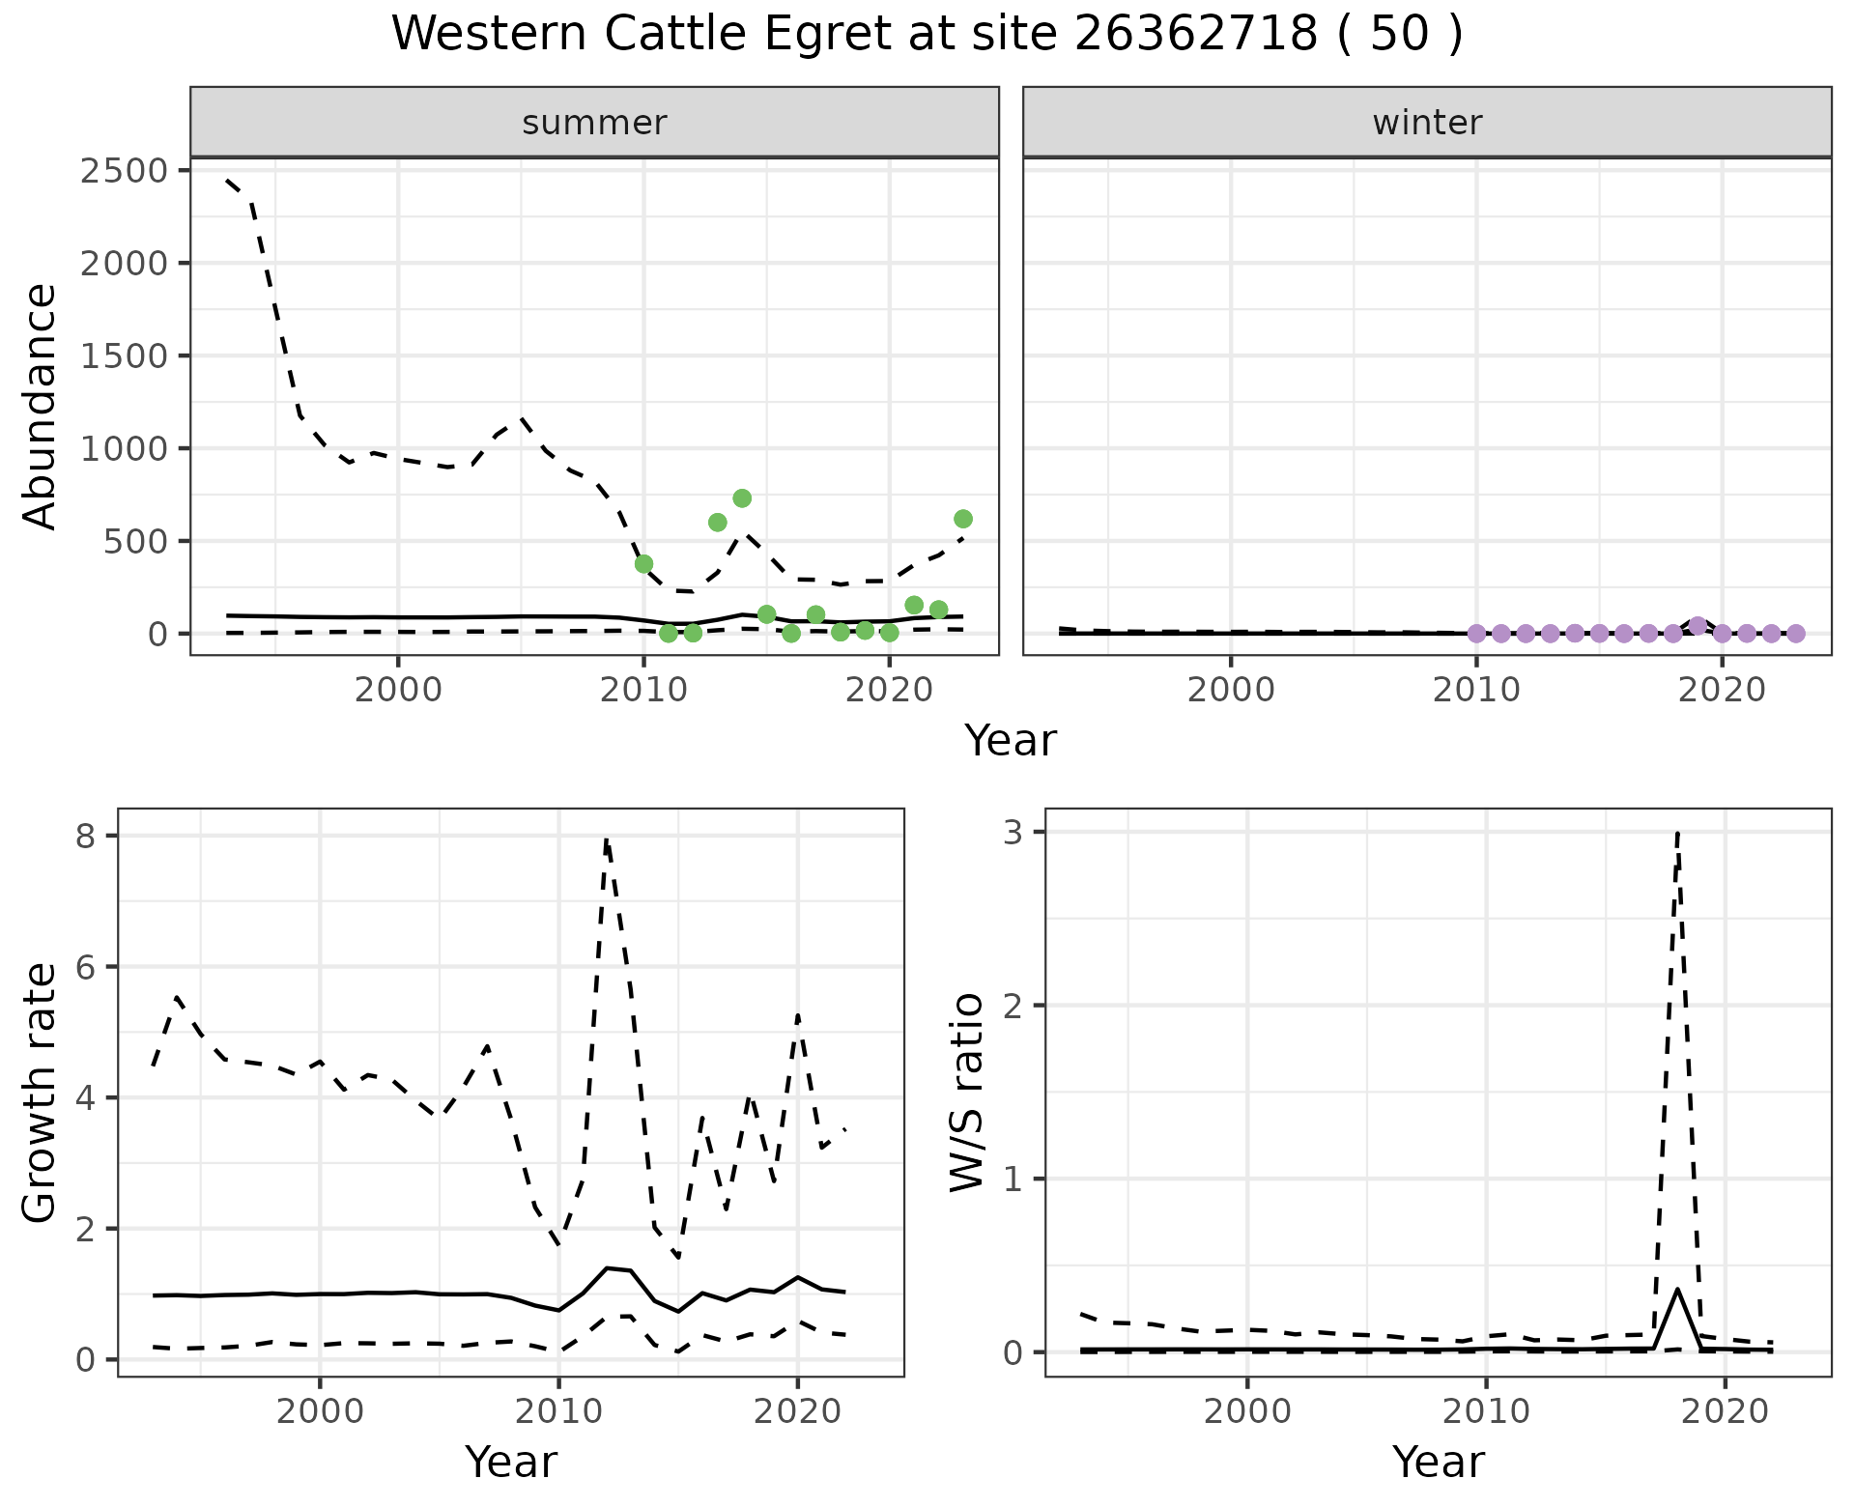Screen dimensions: 1855x1507
Task: Click the 'summer' facet header strip
Action: (x=594, y=123)
